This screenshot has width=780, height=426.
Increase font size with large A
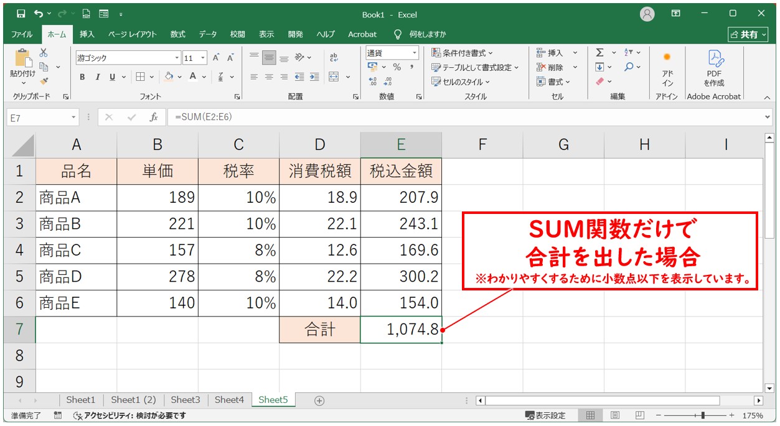point(216,58)
